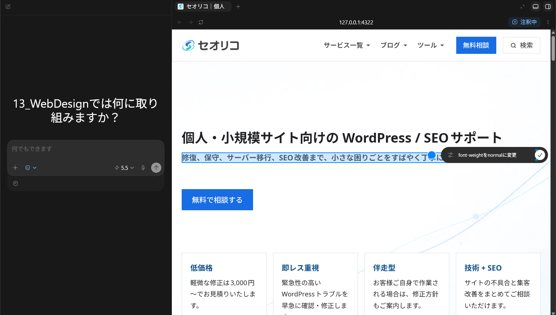Toggle the 注釈中 annotation mode button

pyautogui.click(x=524, y=22)
